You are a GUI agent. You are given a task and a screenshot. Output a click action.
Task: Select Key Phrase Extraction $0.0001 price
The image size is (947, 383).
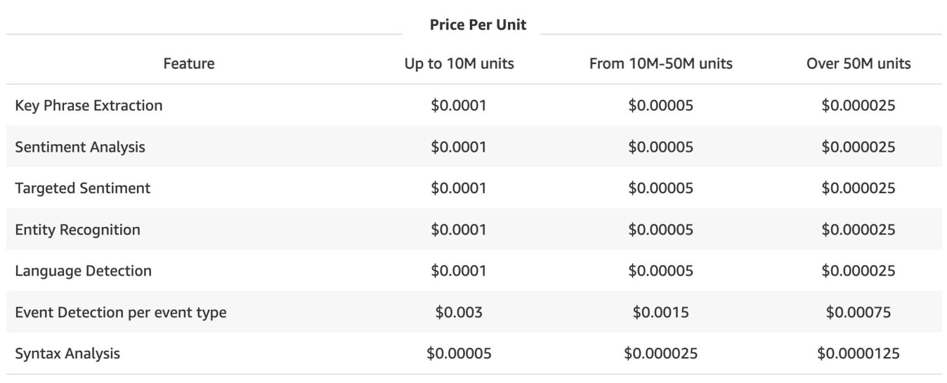tap(459, 105)
